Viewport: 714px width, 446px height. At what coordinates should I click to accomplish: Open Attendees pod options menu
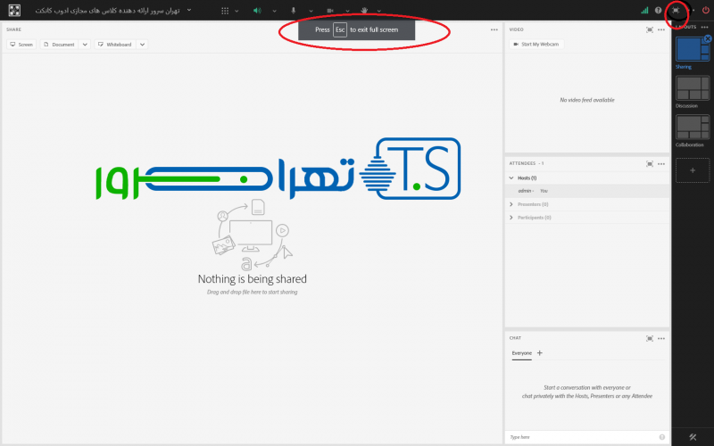(661, 163)
